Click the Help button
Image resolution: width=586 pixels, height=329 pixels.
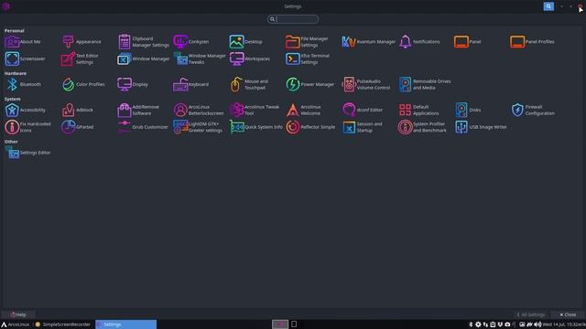(18, 314)
